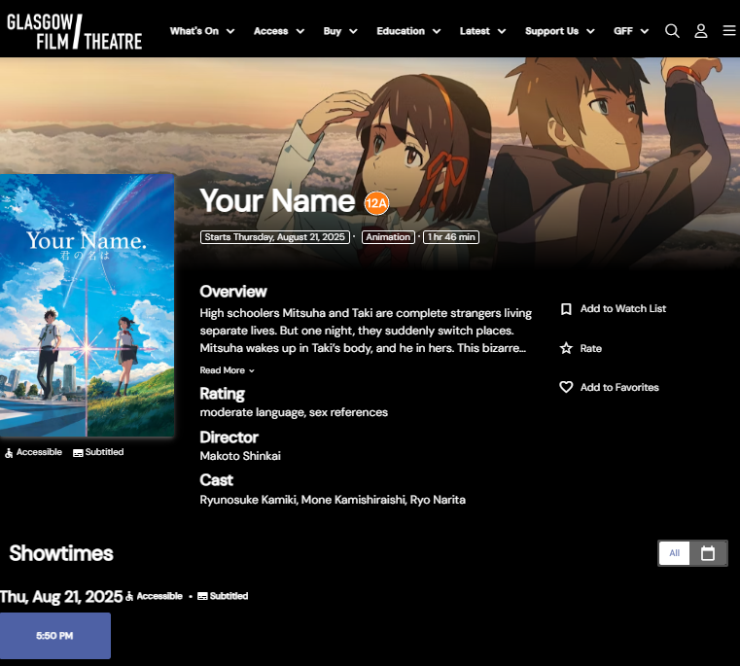Click subtitles icon under the poster
740x666 pixels.
click(78, 453)
